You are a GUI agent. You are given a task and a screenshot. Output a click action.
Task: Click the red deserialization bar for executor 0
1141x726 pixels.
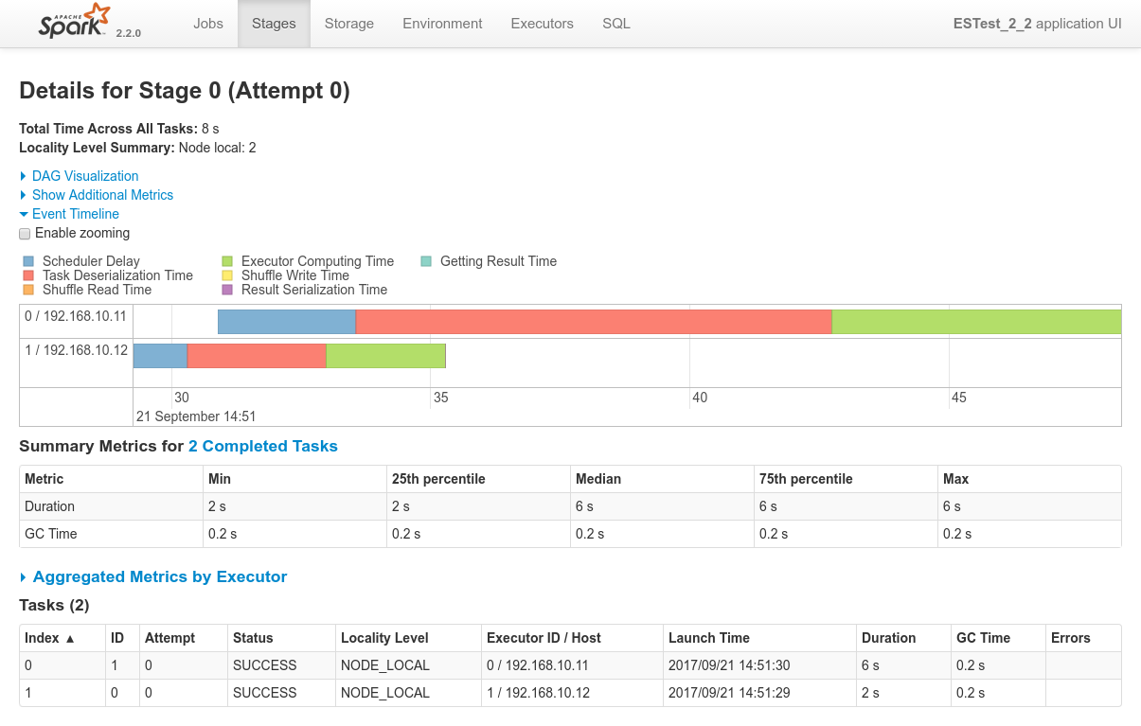point(594,322)
